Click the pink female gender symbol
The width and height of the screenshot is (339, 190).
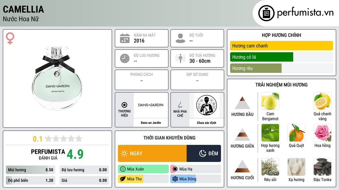pyautogui.click(x=10, y=38)
